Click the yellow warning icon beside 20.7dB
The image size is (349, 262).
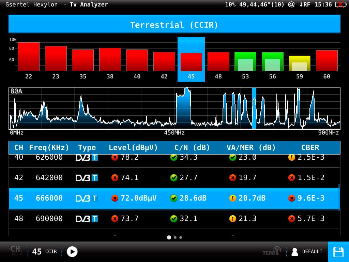tap(232, 198)
